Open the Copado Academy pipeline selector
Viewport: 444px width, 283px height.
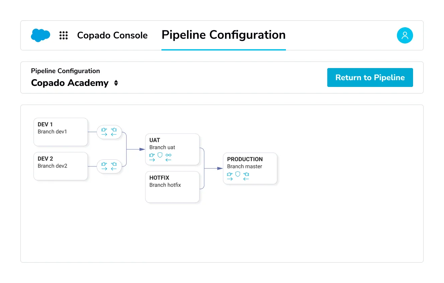75,83
